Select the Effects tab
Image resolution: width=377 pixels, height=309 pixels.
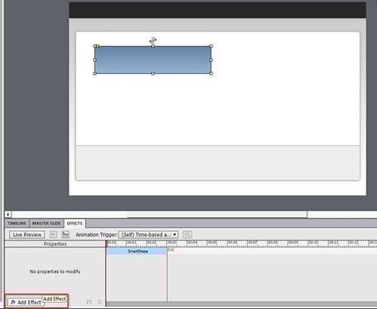[x=75, y=223]
